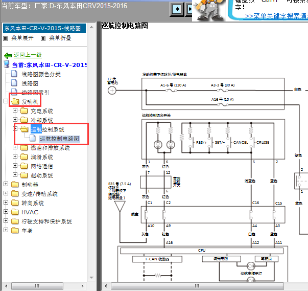This screenshot has height=291, width=308.
Task: Click the SET/− switch label in diagram
Action: point(220,142)
